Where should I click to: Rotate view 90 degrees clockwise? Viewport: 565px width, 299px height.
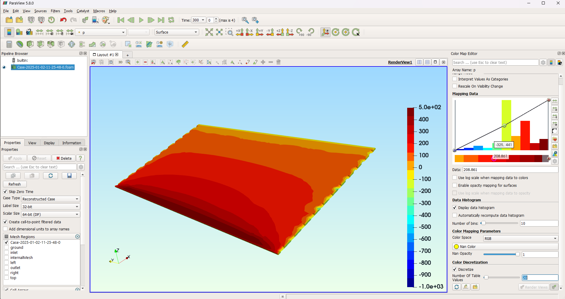click(x=300, y=32)
